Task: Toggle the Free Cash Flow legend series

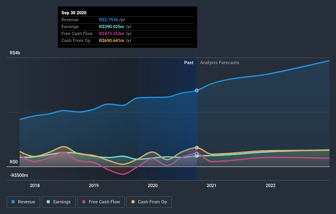Action: tap(101, 202)
